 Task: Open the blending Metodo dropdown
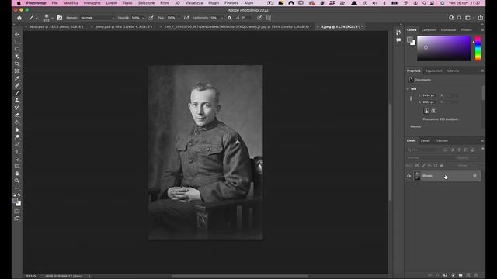pyautogui.click(x=97, y=18)
